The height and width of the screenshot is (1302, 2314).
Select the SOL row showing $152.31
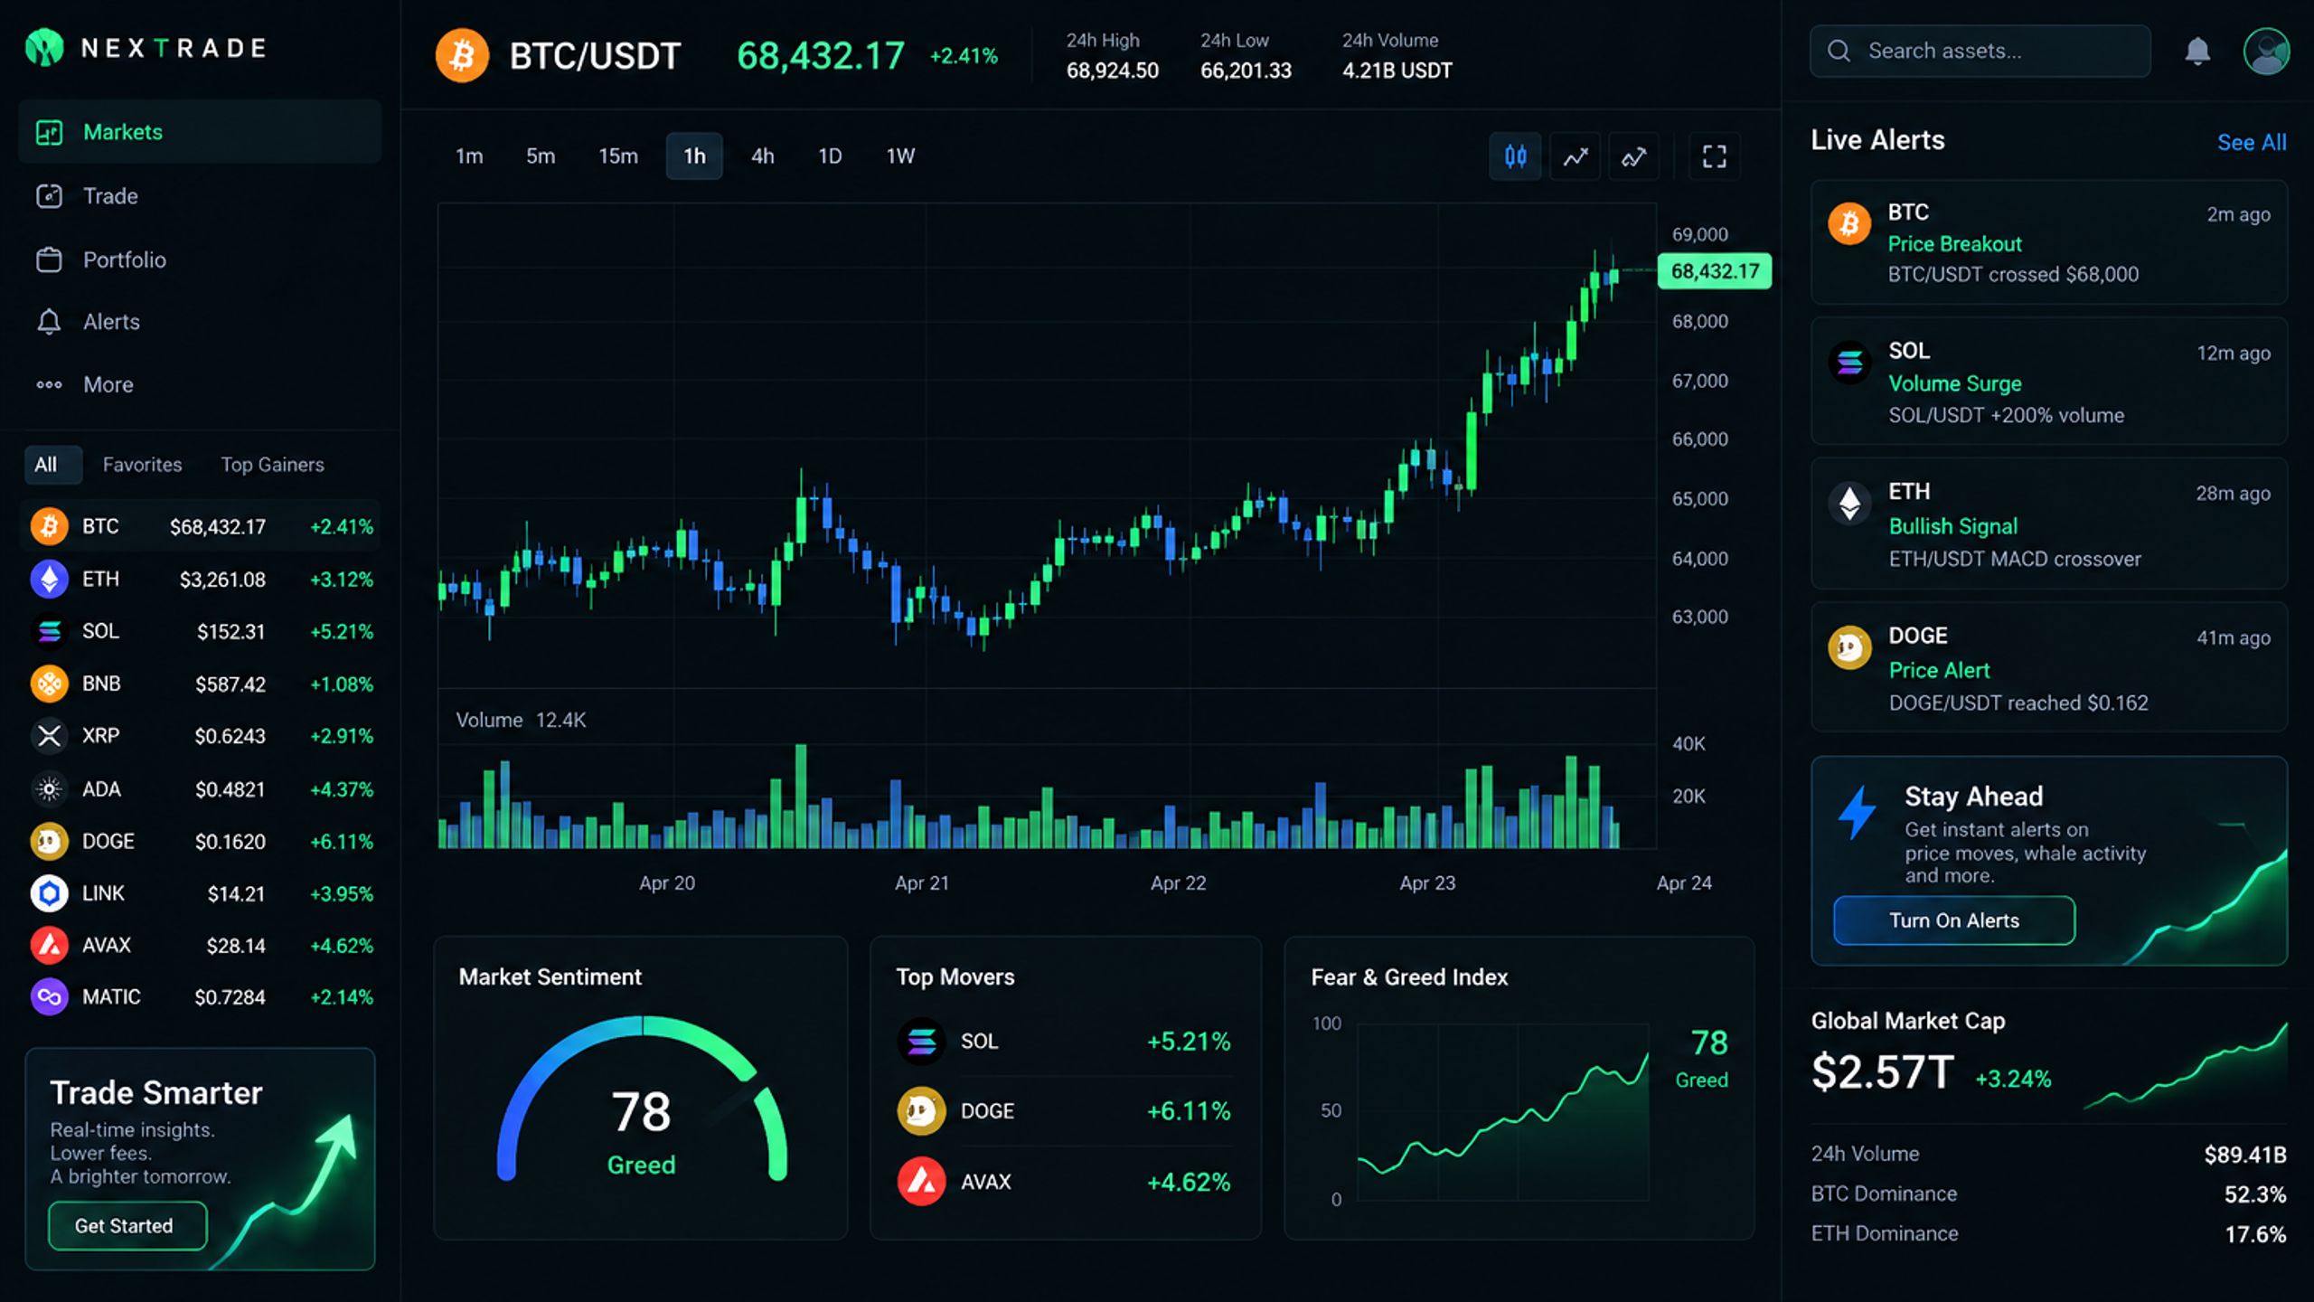pyautogui.click(x=200, y=631)
